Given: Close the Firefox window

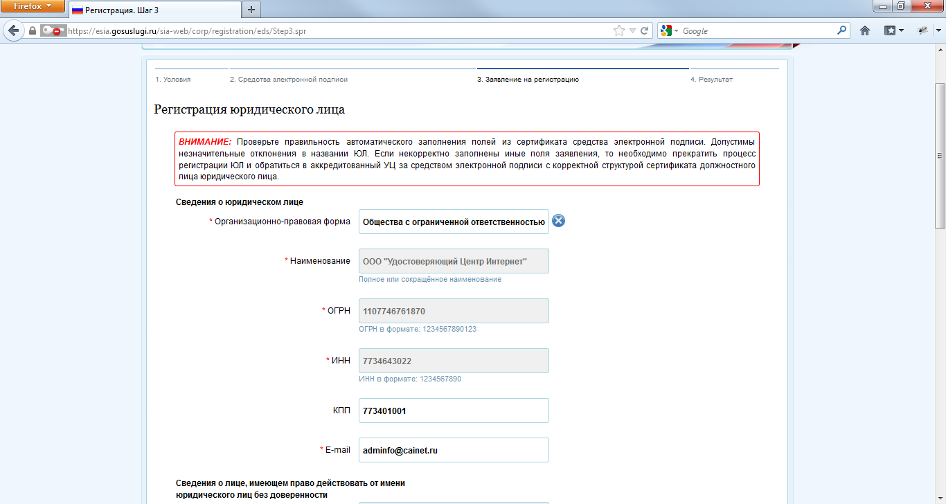Looking at the screenshot, I should click(927, 6).
